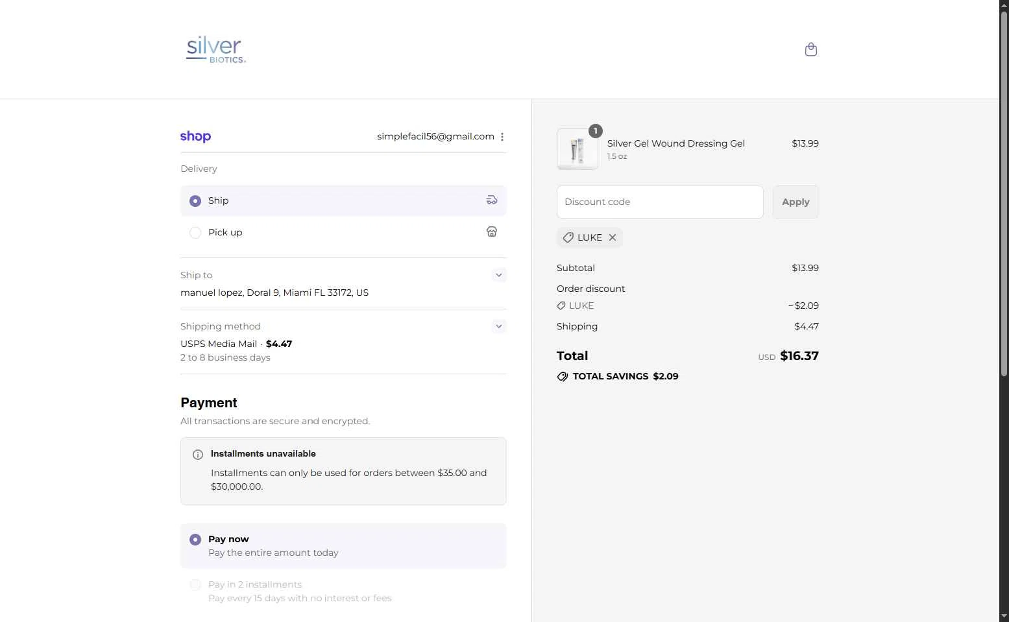The image size is (1009, 622).
Task: Open the shopping bag cart icon
Action: click(x=810, y=49)
